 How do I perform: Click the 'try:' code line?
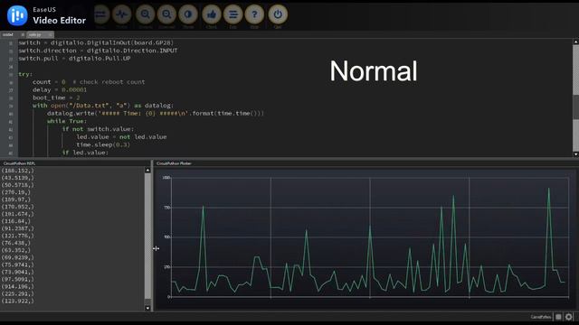coord(25,74)
